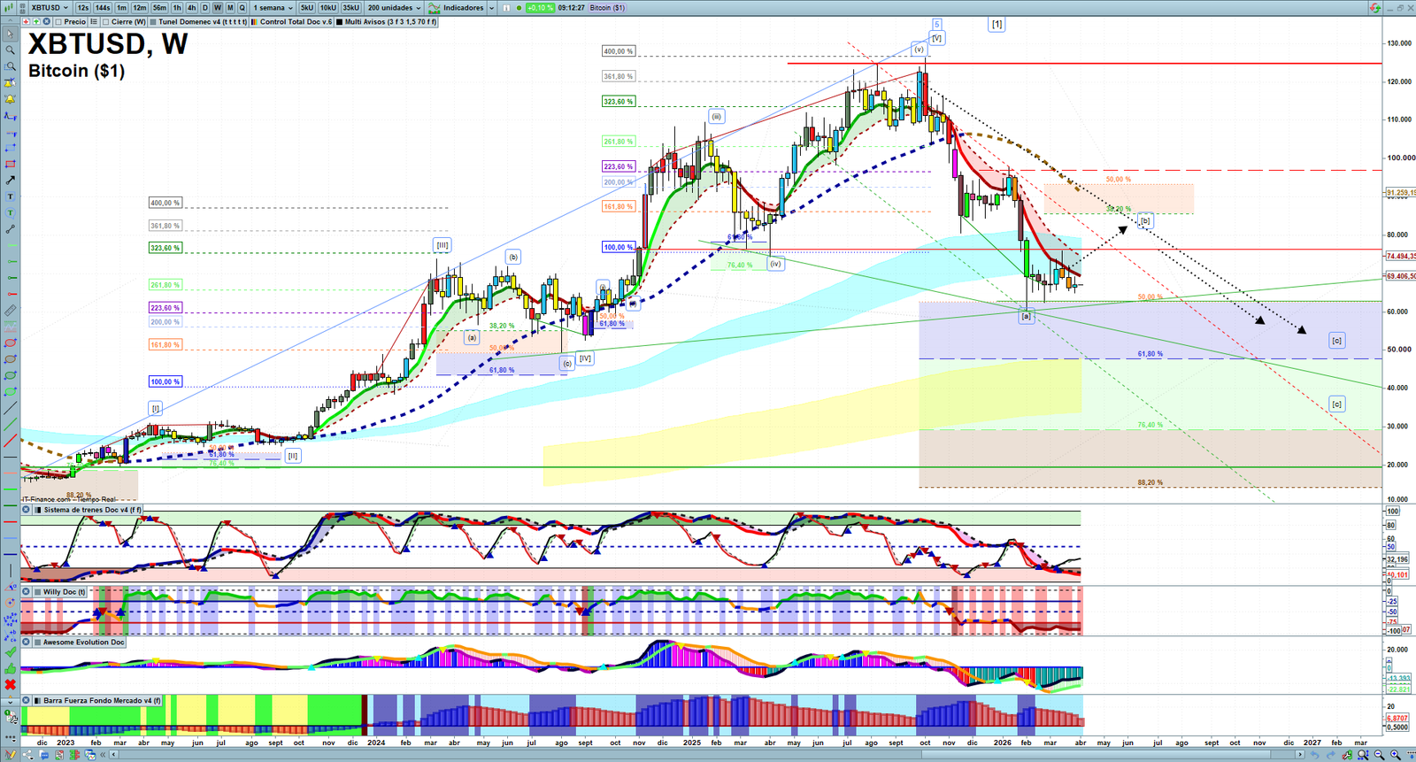This screenshot has width=1416, height=762.
Task: Click the 10kU units button
Action: pyautogui.click(x=328, y=8)
